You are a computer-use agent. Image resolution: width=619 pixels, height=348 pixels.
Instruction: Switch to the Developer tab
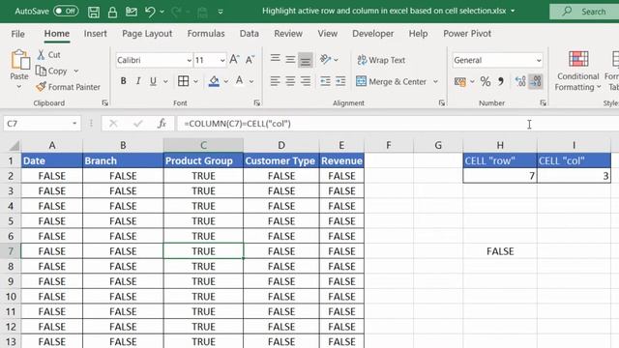tap(373, 34)
